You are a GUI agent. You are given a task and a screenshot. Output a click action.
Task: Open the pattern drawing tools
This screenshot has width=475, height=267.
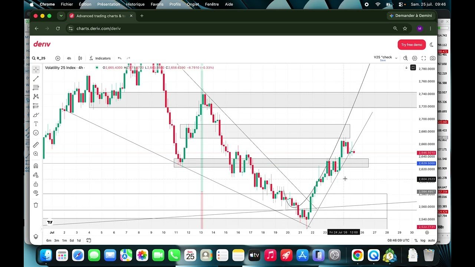click(36, 96)
